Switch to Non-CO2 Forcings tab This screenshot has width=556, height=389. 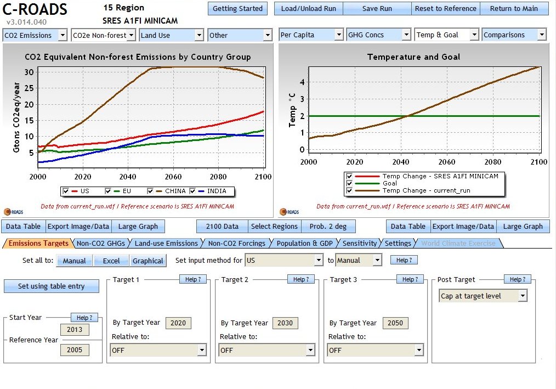(x=236, y=243)
